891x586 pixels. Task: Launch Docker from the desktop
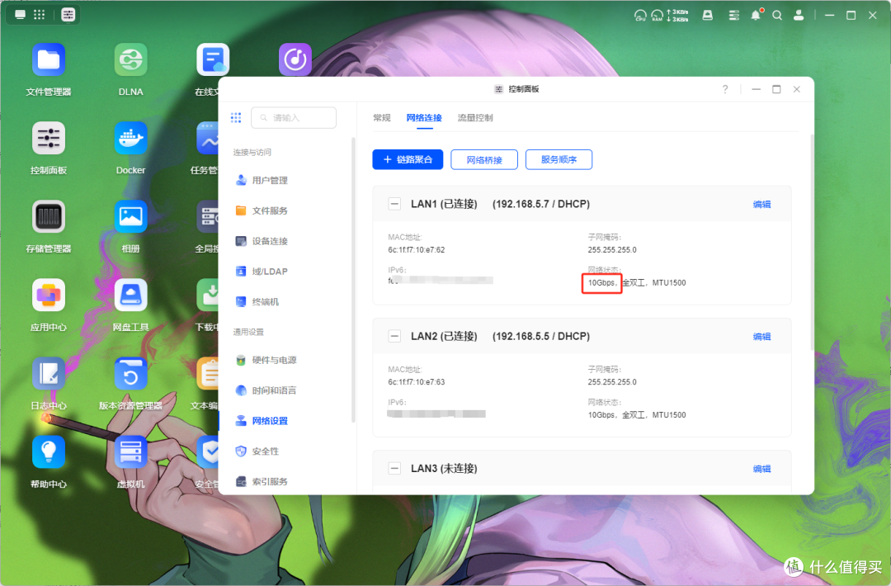click(x=130, y=138)
